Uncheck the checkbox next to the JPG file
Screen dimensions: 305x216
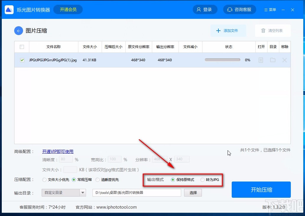click(22, 60)
